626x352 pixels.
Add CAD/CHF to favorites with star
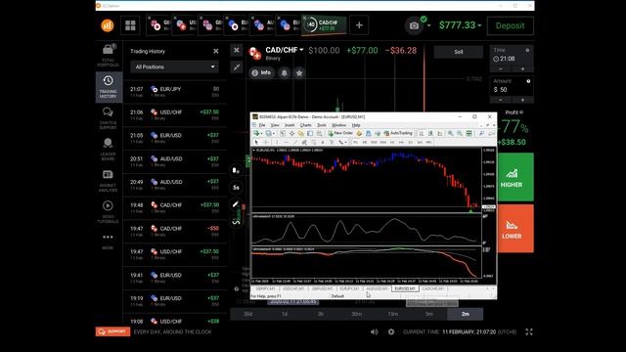pos(299,73)
